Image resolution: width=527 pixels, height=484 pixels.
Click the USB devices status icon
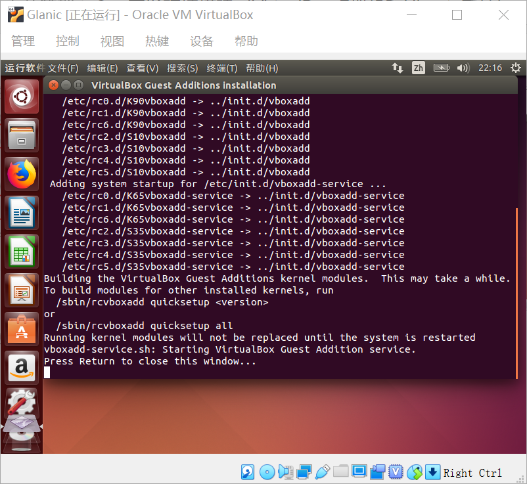pos(323,472)
